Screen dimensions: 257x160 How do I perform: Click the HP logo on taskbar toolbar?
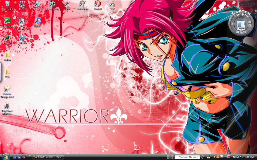click(x=170, y=157)
